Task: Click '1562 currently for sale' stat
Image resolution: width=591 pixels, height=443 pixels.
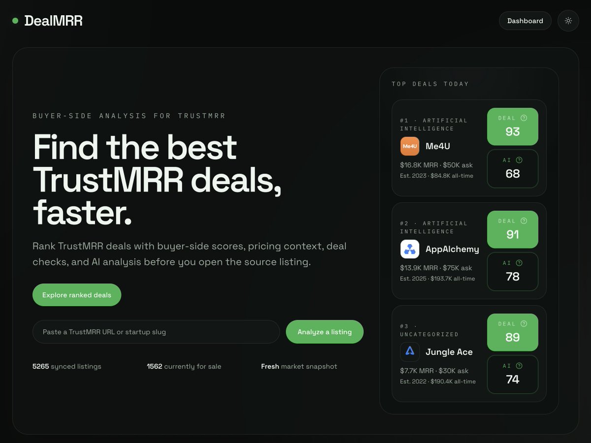Action: coord(184,366)
